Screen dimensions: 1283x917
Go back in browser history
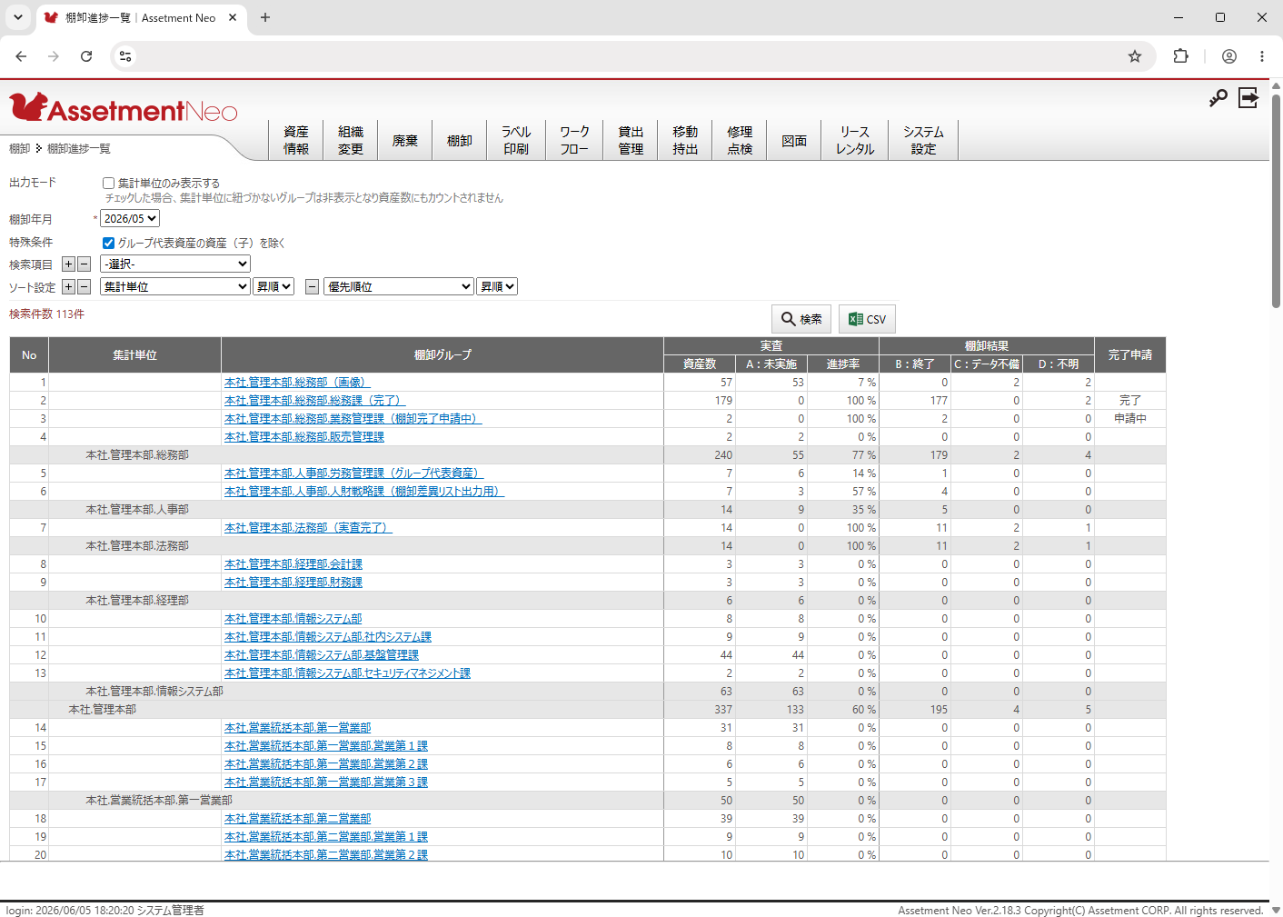click(21, 56)
